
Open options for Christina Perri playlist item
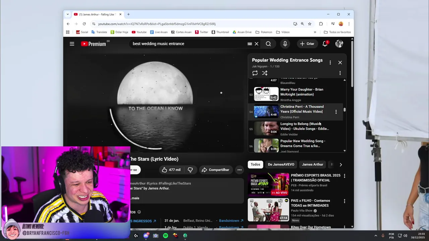336,112
